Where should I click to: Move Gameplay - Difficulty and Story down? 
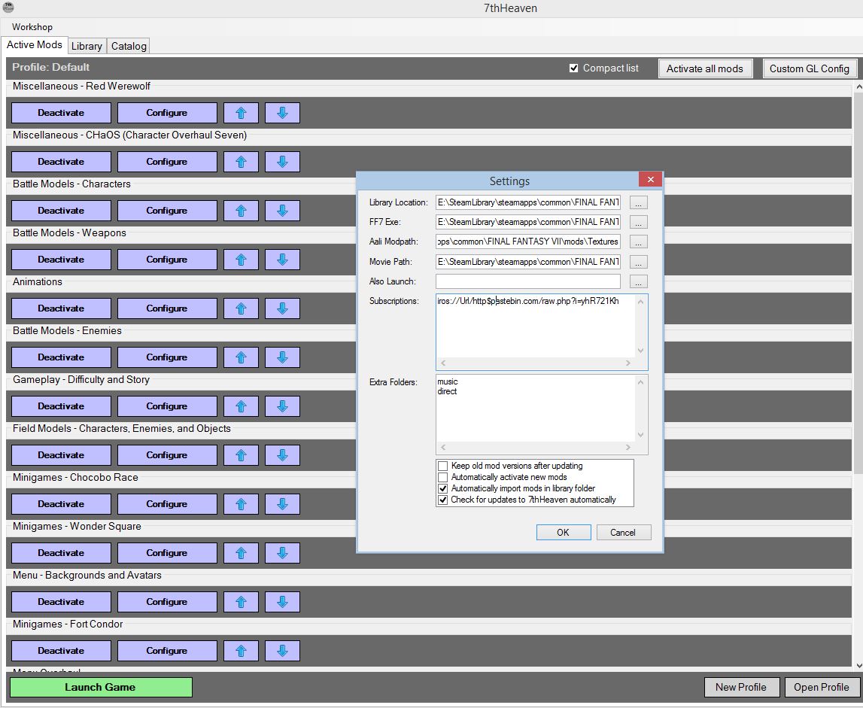click(x=282, y=406)
